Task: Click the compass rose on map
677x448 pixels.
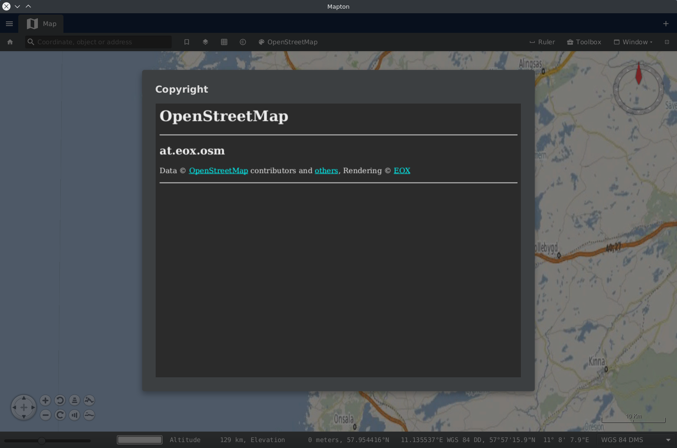Action: pos(639,89)
